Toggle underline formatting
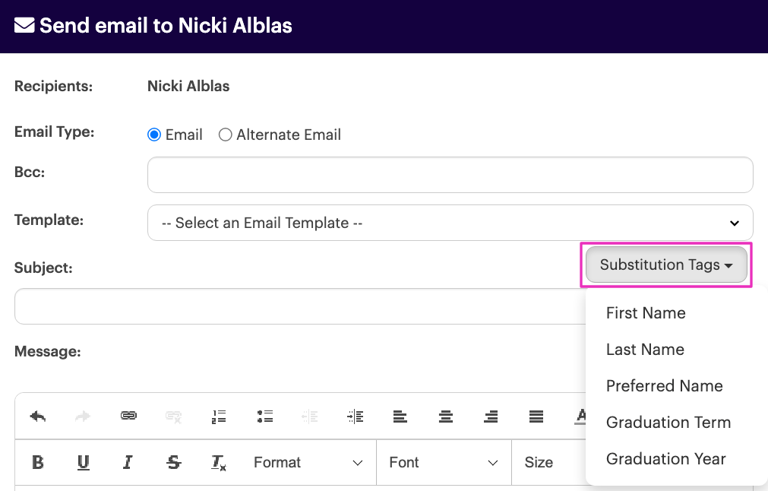The width and height of the screenshot is (768, 491). [x=84, y=462]
